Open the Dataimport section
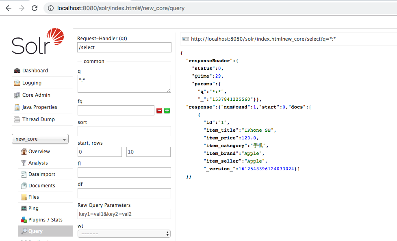 [42, 174]
